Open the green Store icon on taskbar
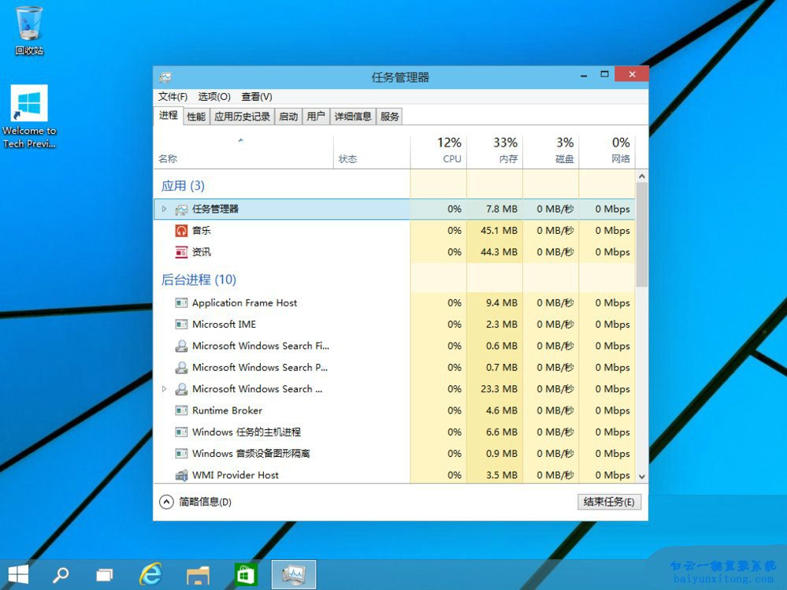 245,574
